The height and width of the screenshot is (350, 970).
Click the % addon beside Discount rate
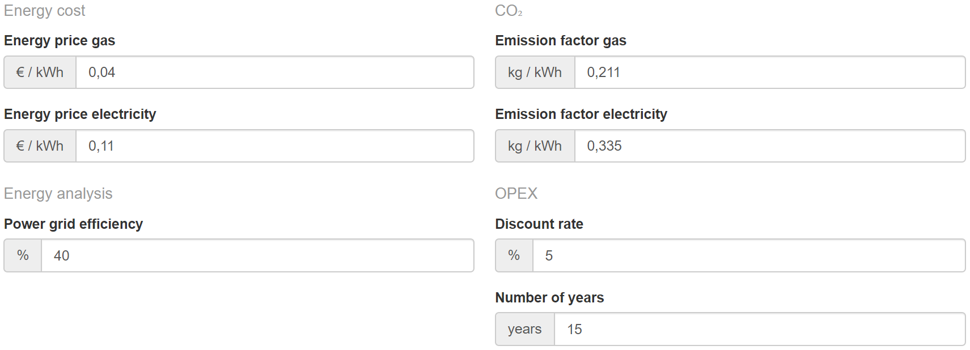[x=514, y=255]
